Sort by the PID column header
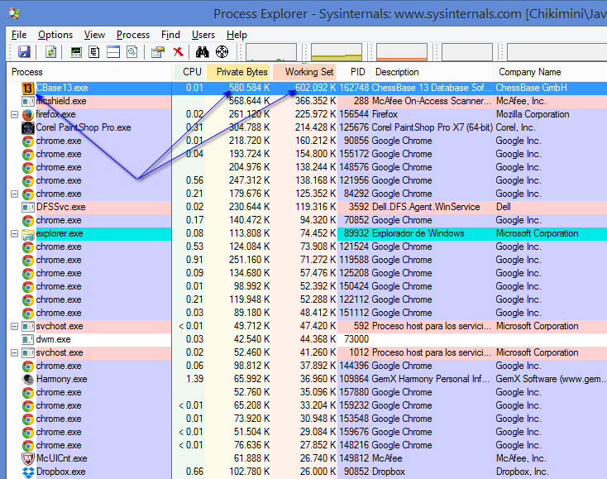The height and width of the screenshot is (479, 607). click(354, 72)
